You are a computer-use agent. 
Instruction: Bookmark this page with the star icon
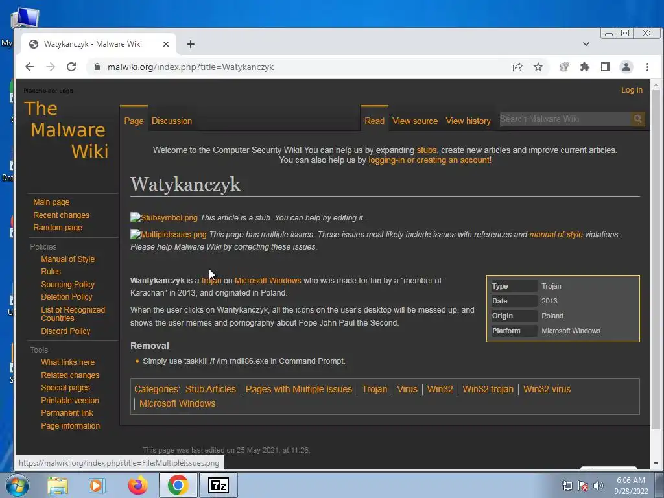[x=538, y=67]
